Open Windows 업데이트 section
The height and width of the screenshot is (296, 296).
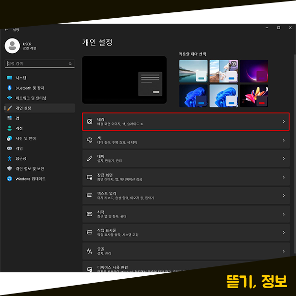point(39,179)
